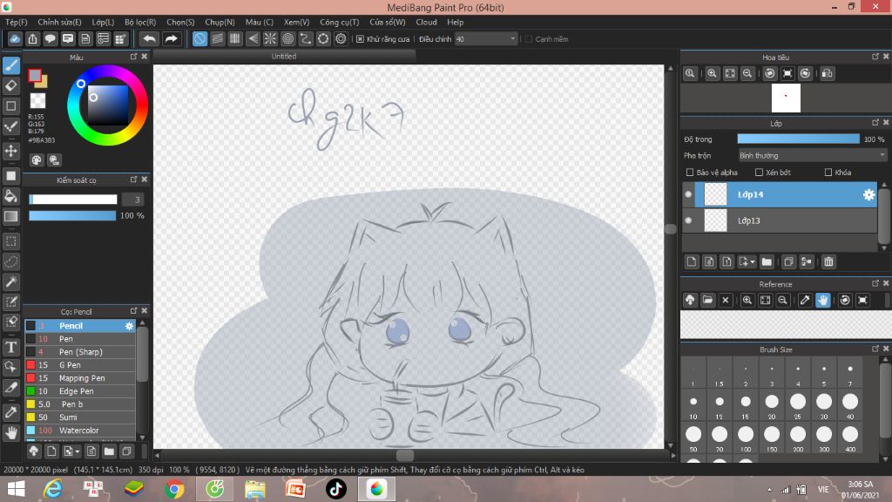Image resolution: width=892 pixels, height=502 pixels.
Task: Open add-brush dropdown in brush panel
Action: [78, 452]
